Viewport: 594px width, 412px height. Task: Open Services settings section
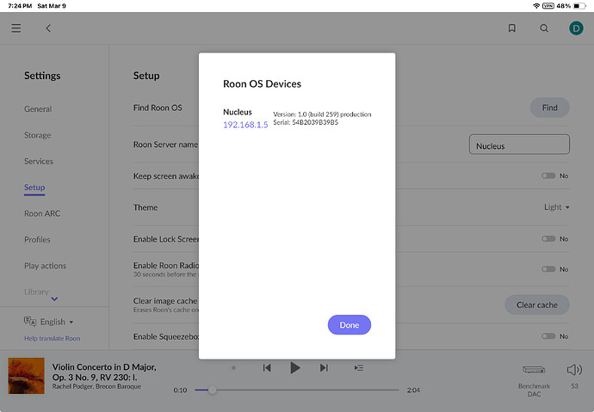pos(39,161)
